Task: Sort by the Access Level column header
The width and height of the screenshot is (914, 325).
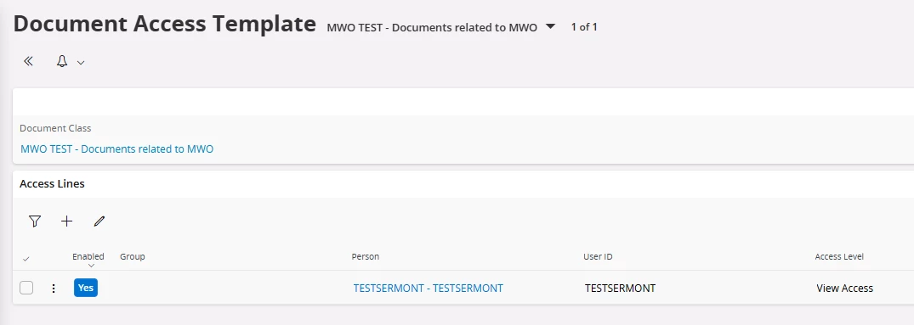Action: 839,256
